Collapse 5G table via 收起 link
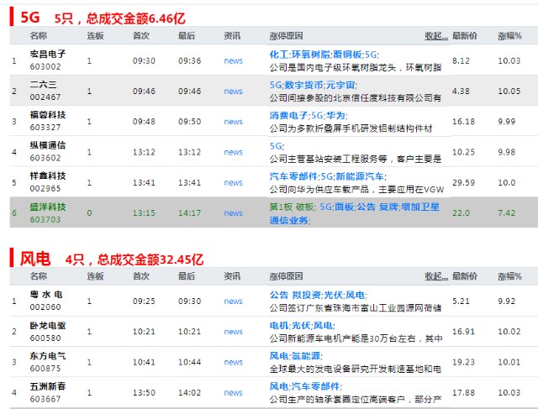538x409 pixels. pyautogui.click(x=436, y=35)
